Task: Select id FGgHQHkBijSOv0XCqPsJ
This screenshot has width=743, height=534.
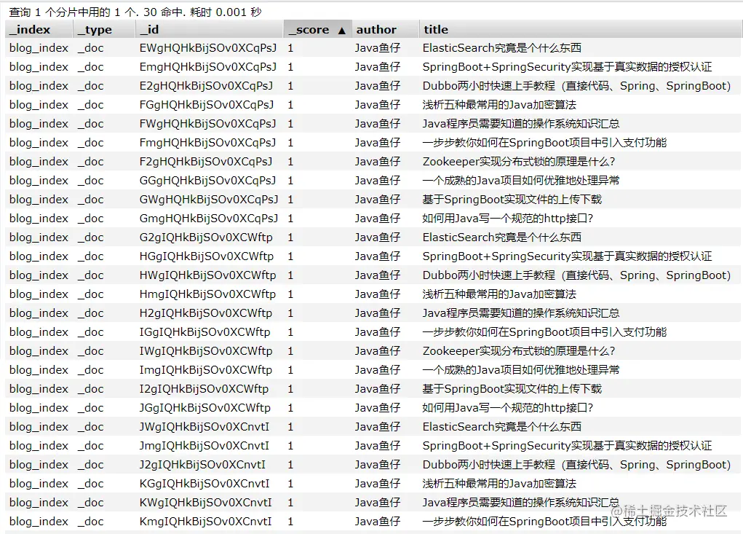Action: (207, 105)
